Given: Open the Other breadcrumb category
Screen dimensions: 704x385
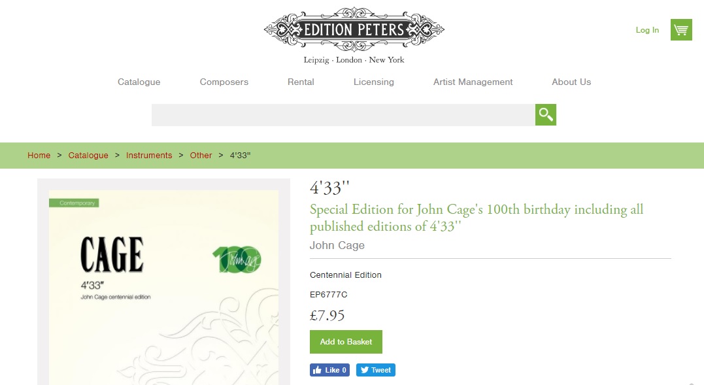Looking at the screenshot, I should 201,156.
